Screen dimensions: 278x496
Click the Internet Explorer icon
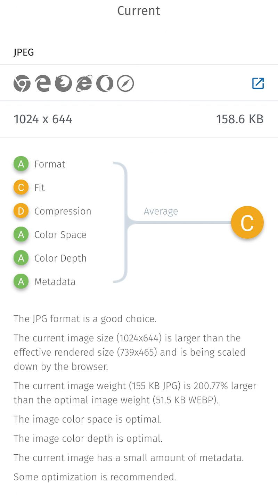tap(84, 84)
